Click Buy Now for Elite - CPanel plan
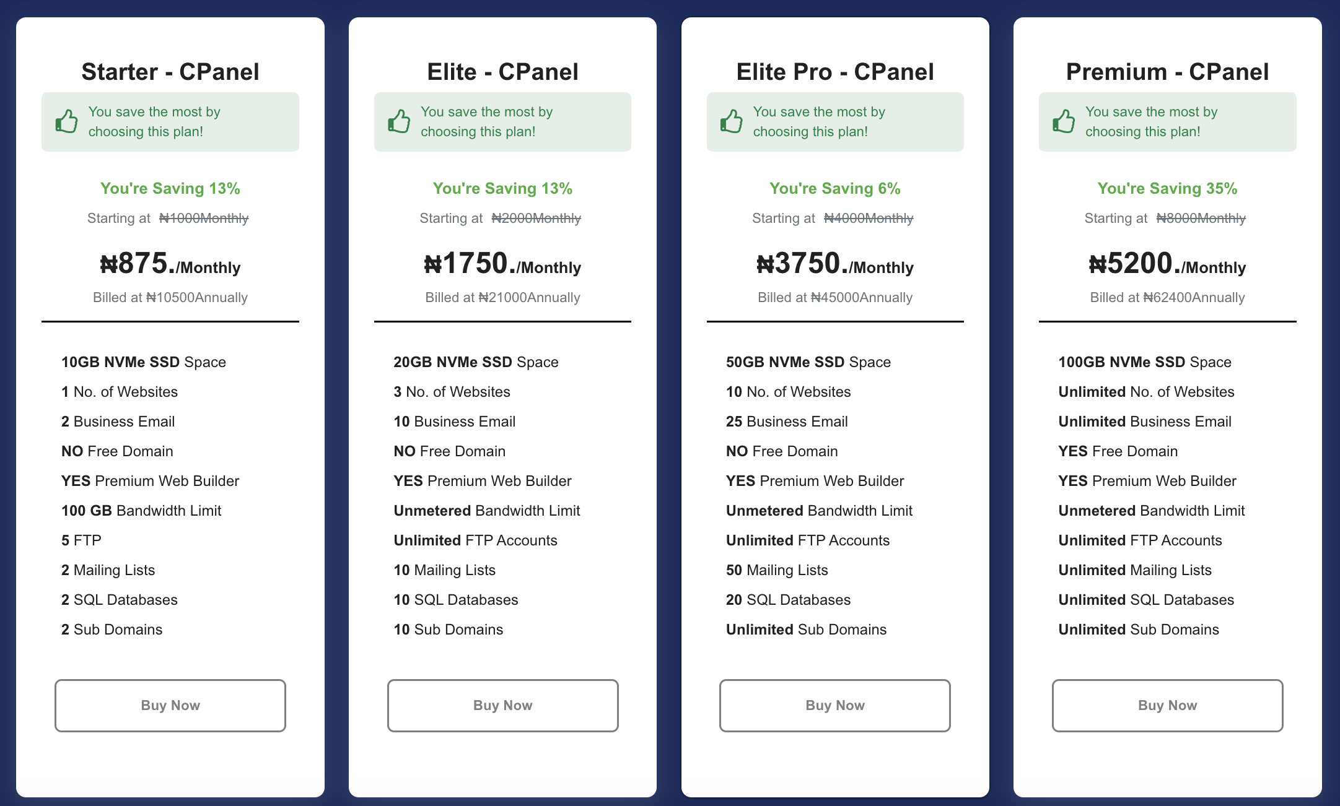Screen dimensions: 1340x806 502,706
